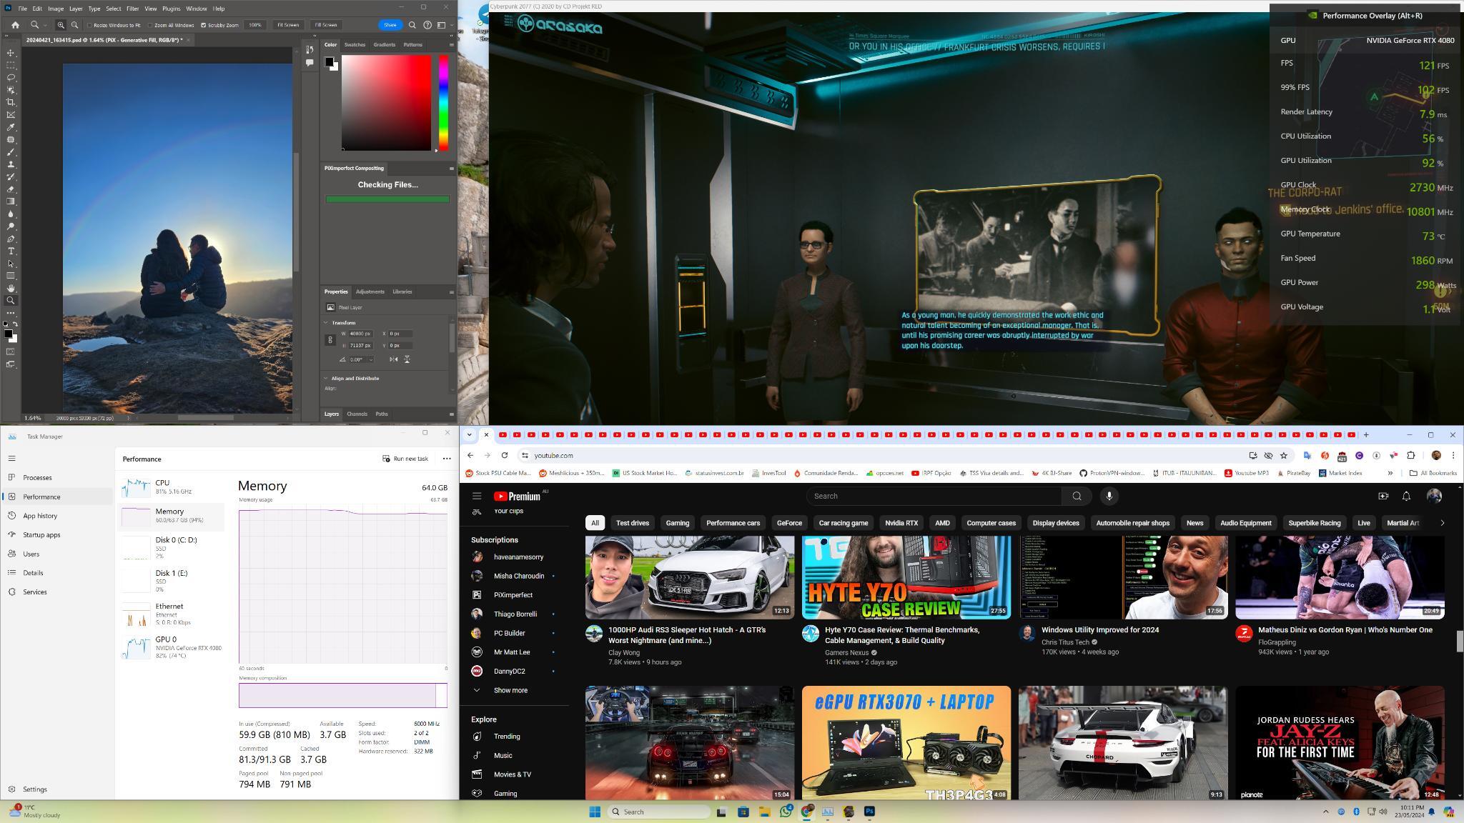Select the Crop tool in Photoshop
1464x823 pixels.
(x=11, y=102)
